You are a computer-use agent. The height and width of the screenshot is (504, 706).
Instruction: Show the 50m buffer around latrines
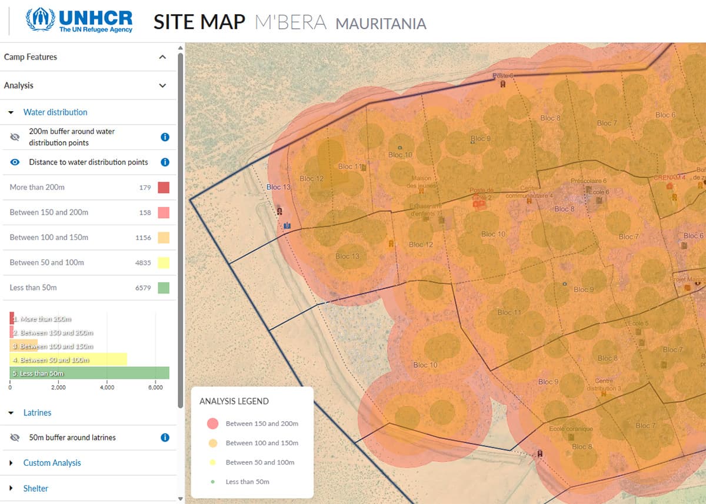click(x=15, y=438)
